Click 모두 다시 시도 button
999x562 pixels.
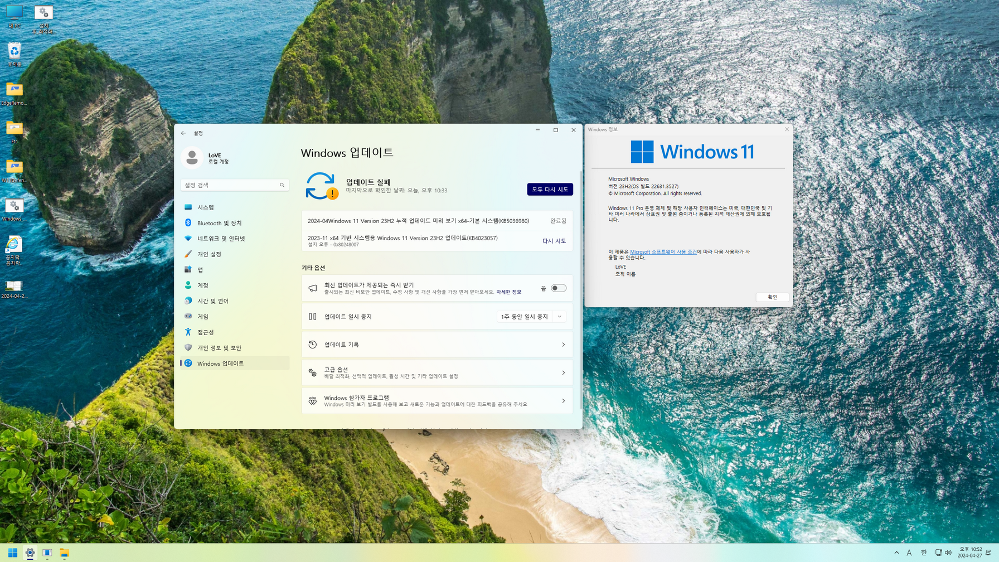point(550,190)
